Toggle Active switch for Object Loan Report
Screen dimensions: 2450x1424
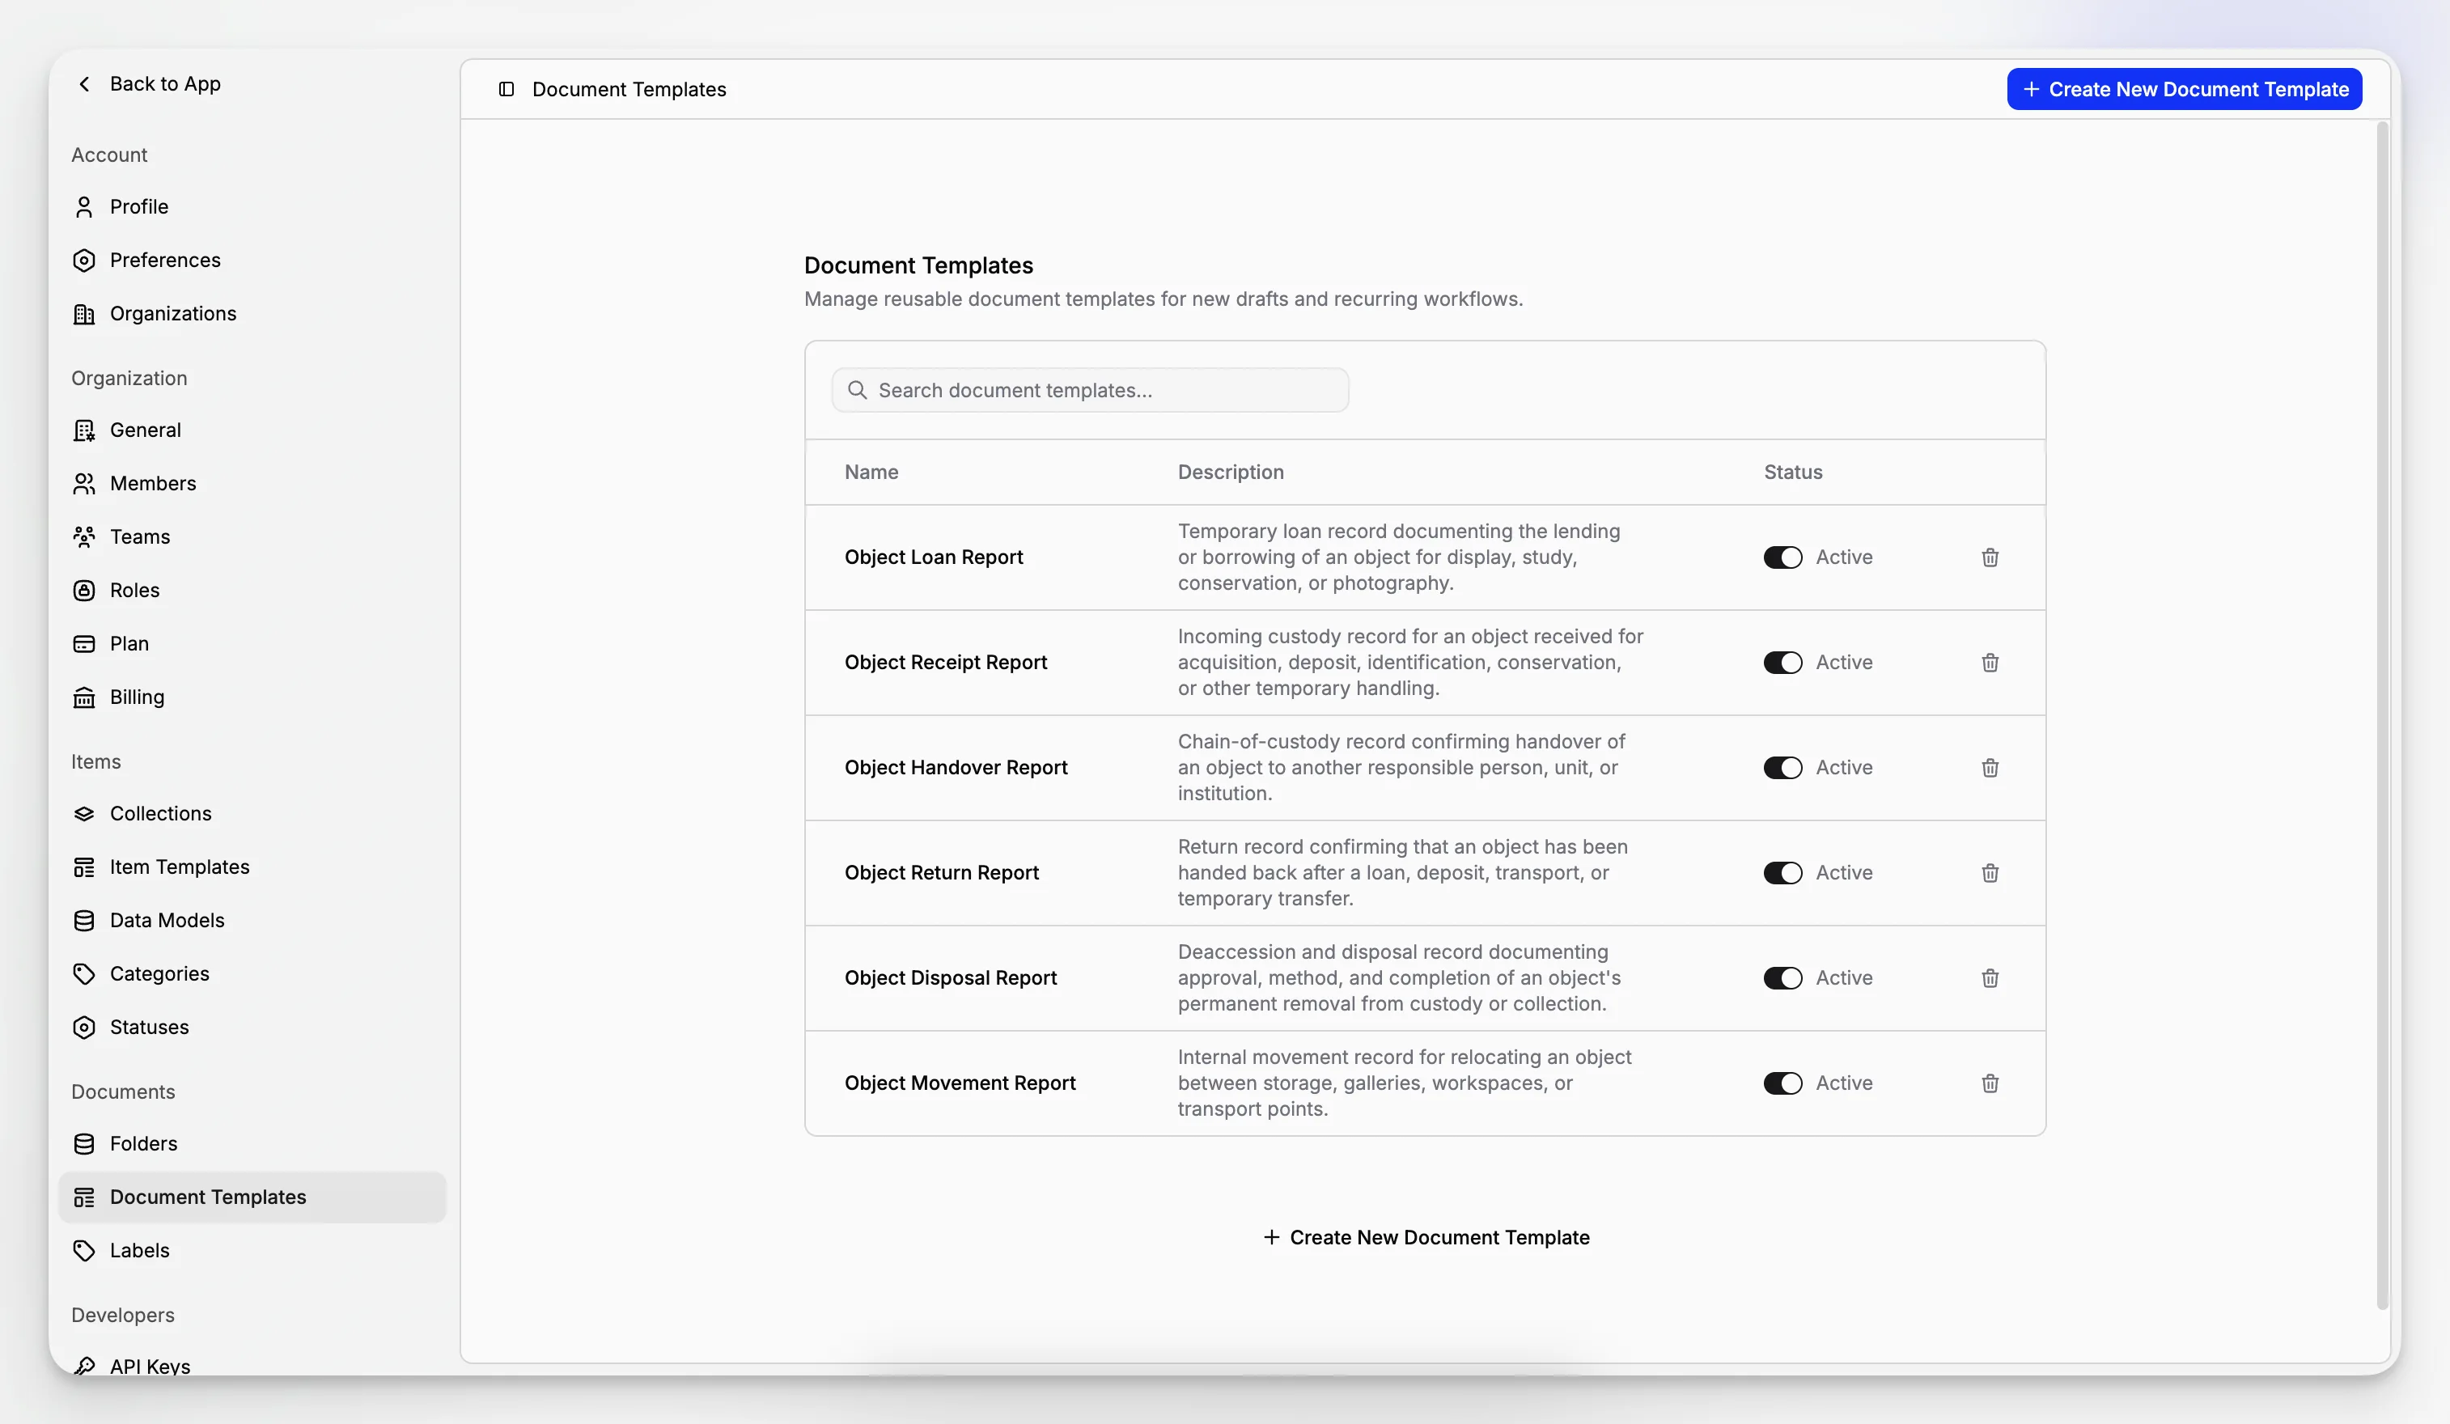(x=1783, y=558)
